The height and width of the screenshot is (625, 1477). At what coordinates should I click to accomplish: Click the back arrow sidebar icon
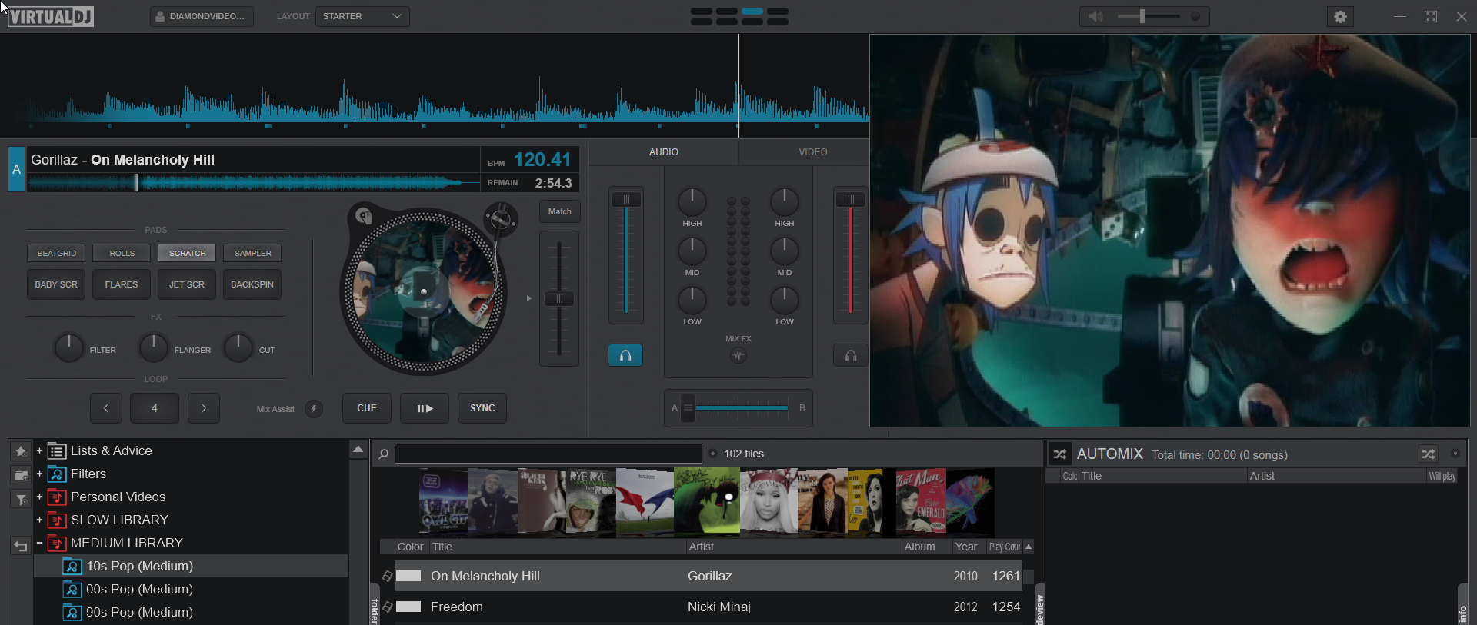coord(21,546)
